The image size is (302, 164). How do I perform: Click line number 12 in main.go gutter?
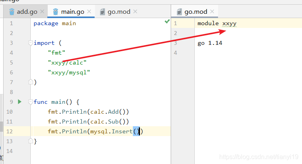coord(9,131)
